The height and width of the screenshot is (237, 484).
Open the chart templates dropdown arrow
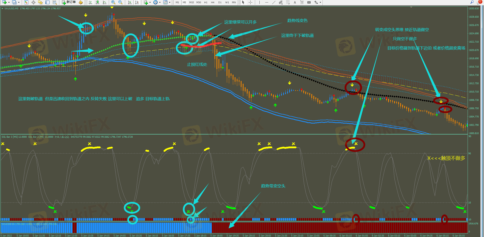170,3
